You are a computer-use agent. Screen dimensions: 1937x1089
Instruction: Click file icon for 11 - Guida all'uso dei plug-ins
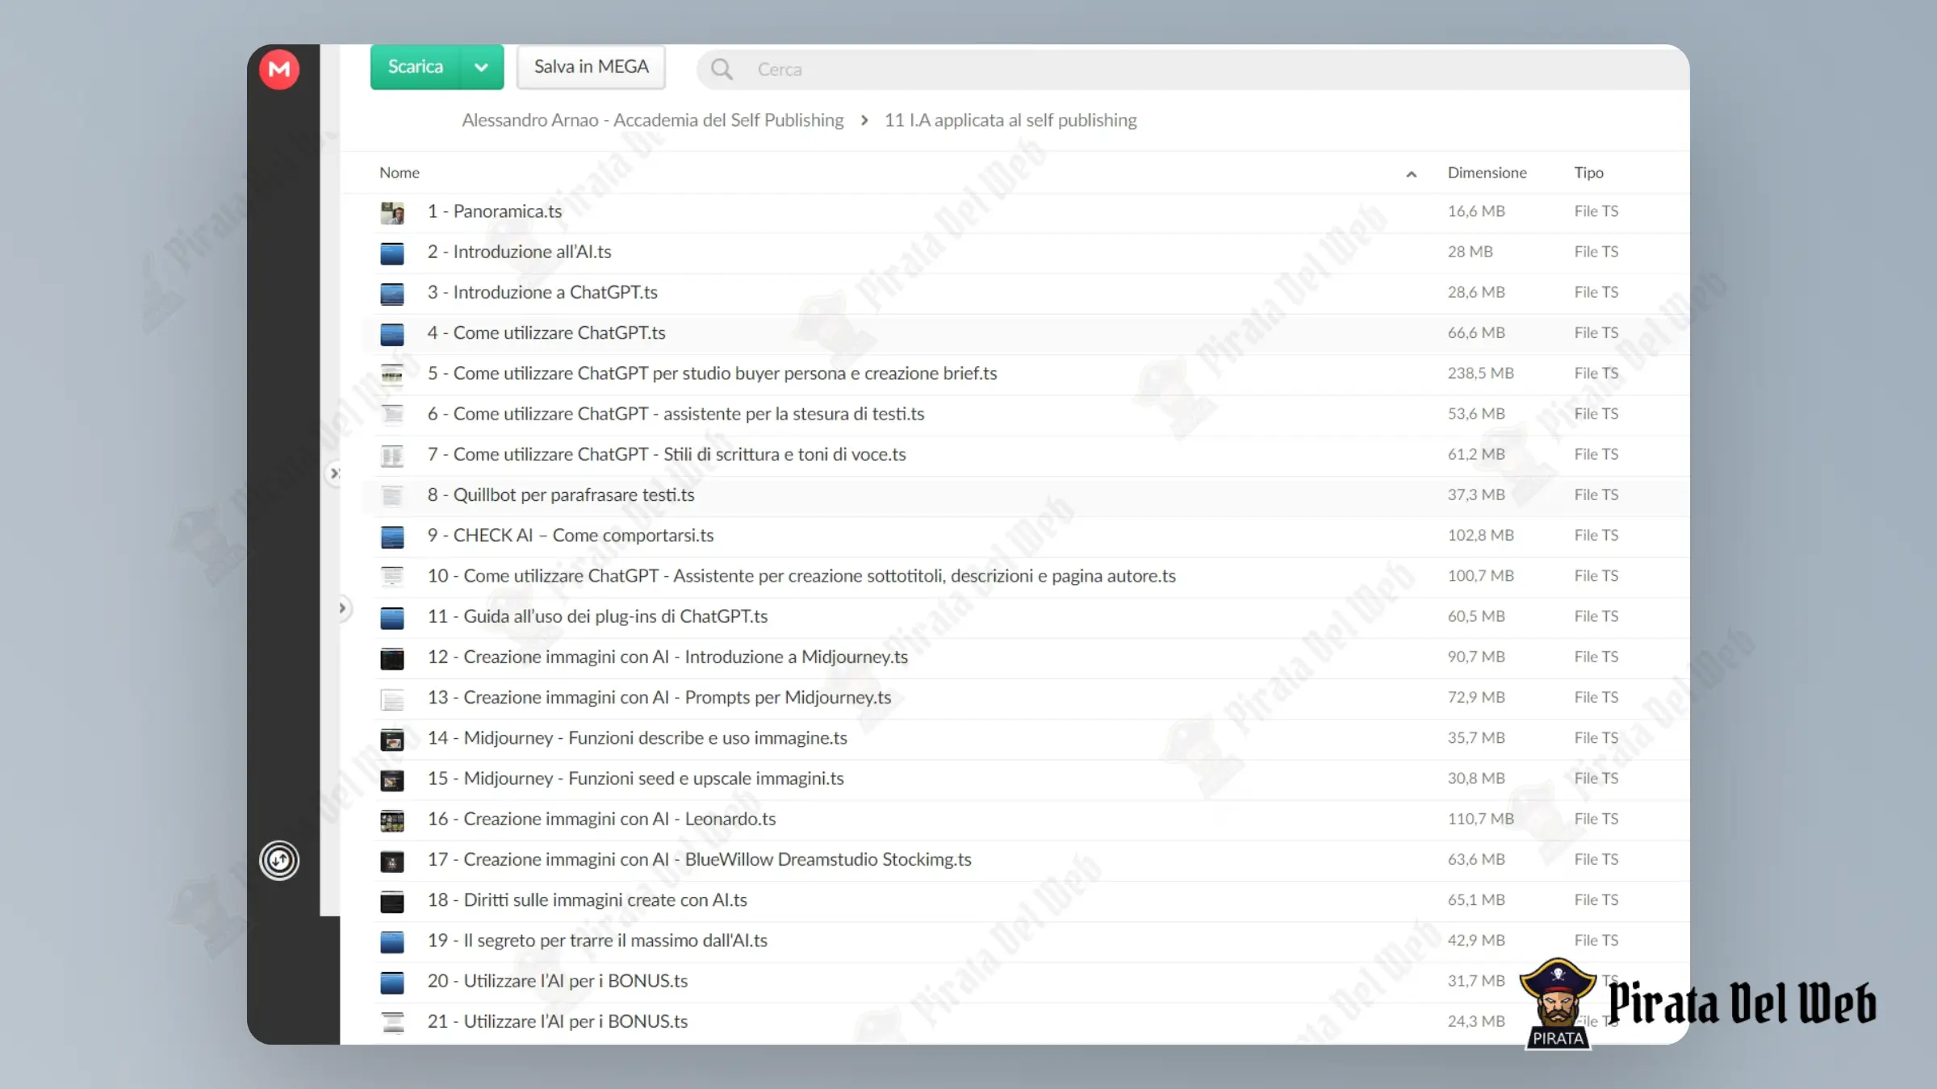(x=392, y=618)
